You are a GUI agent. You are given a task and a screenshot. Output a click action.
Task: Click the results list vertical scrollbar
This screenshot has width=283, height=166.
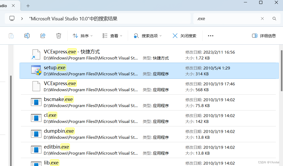[282, 71]
